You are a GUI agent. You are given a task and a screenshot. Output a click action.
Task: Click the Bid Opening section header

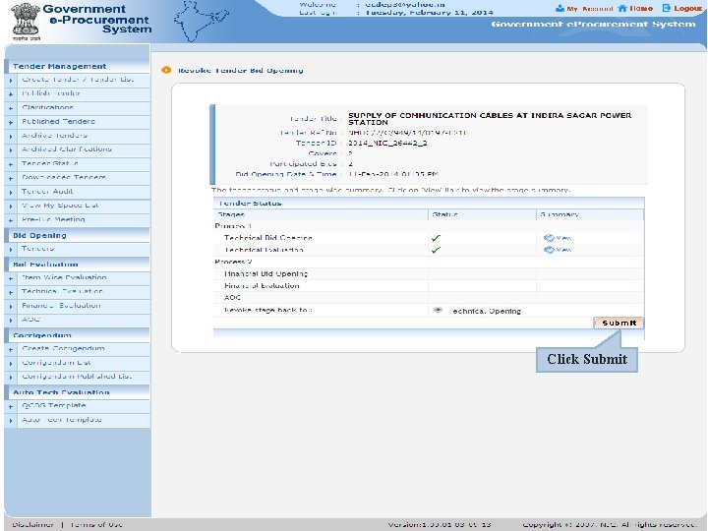point(77,235)
